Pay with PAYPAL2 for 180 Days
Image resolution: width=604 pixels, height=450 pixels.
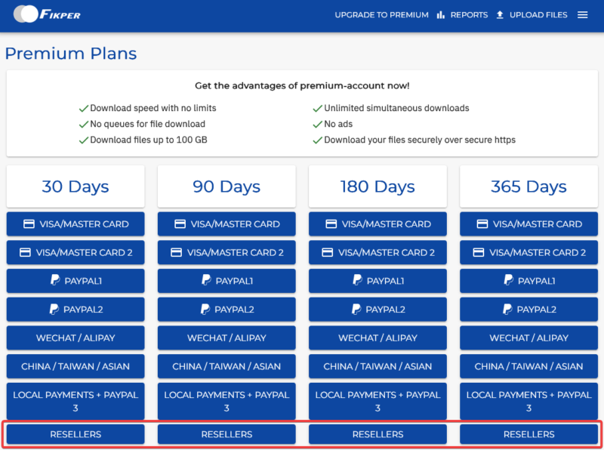click(377, 310)
